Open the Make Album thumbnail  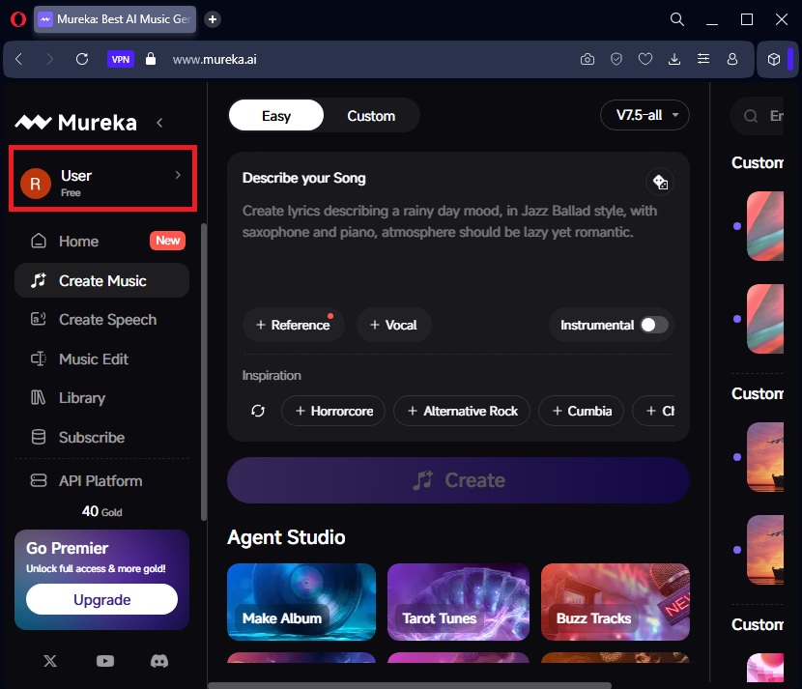point(301,602)
